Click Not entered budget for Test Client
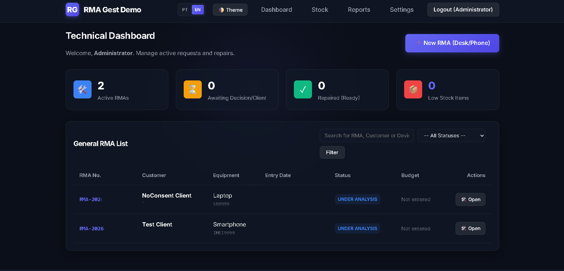The height and width of the screenshot is (271, 564). pyautogui.click(x=416, y=229)
